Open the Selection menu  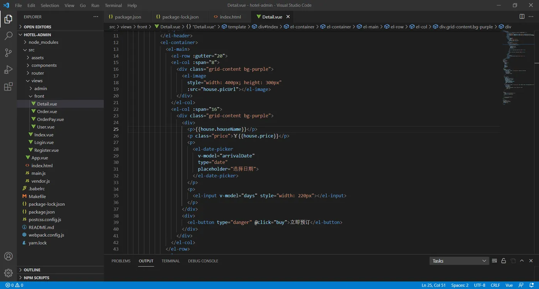50,5
